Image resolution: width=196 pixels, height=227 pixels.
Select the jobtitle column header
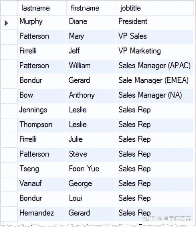tap(155, 8)
